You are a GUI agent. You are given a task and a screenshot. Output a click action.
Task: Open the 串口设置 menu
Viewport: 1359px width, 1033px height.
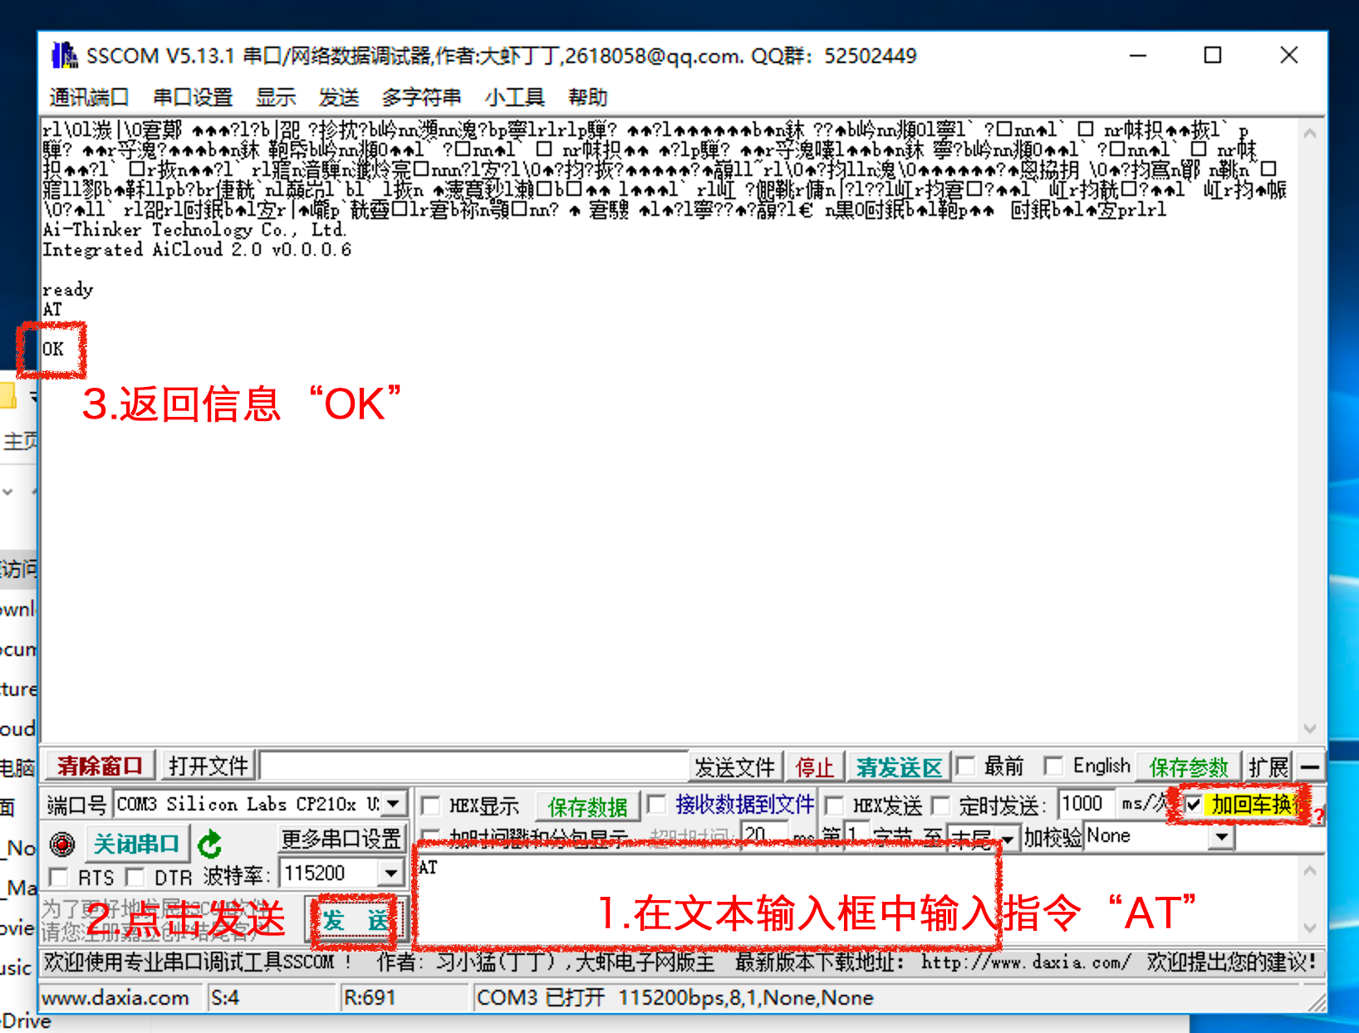(193, 97)
